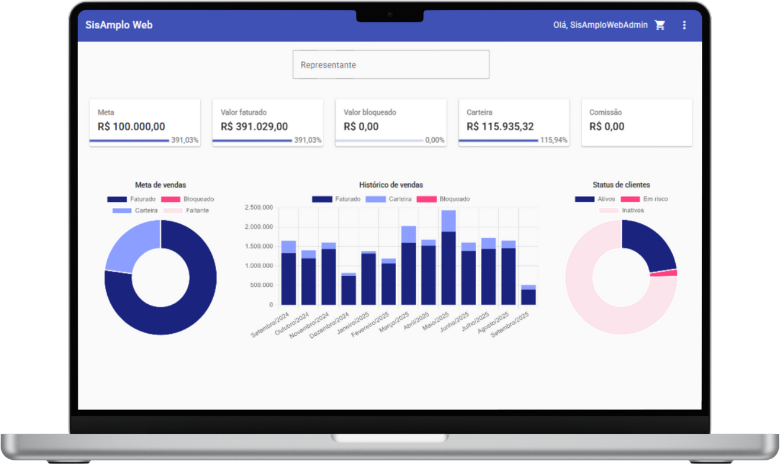Open the shopping cart icon
The image size is (780, 464).
660,25
